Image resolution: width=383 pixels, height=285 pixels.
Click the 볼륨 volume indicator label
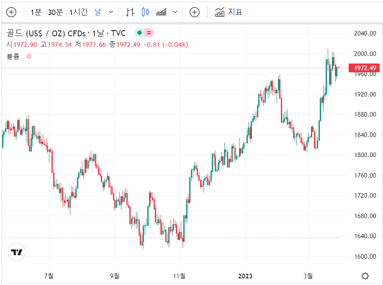tap(13, 56)
